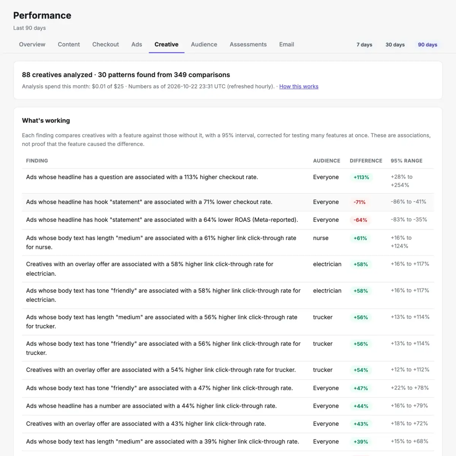The image size is (456, 456).
Task: Click the 88 creatives analyzed summary heading
Action: 126,75
